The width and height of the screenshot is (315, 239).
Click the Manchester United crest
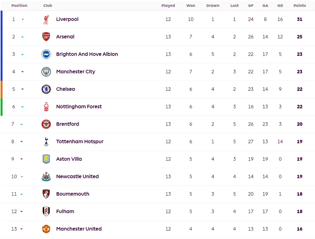pos(46,229)
